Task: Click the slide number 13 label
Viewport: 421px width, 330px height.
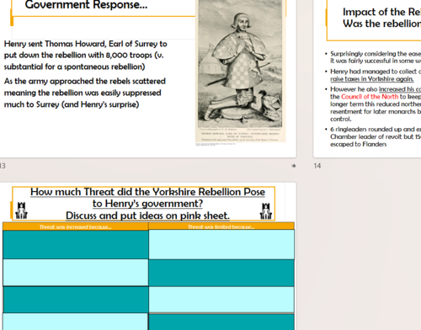Action: point(3,166)
